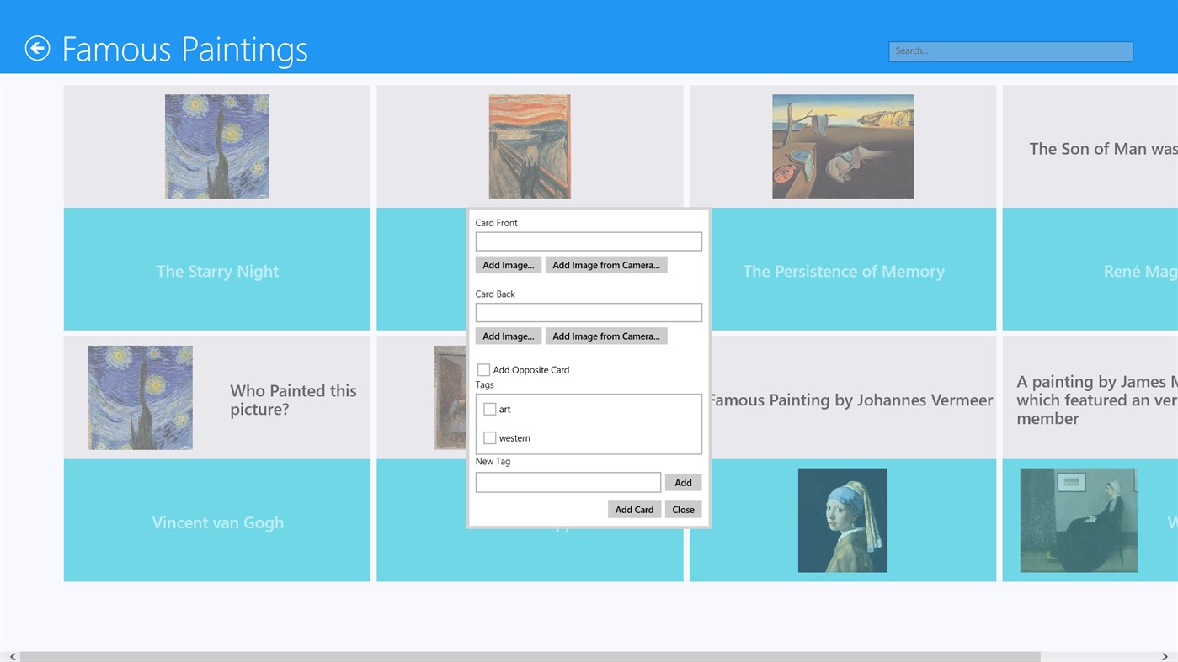This screenshot has width=1178, height=662.
Task: Click Add Image under Card Back
Action: 508,335
